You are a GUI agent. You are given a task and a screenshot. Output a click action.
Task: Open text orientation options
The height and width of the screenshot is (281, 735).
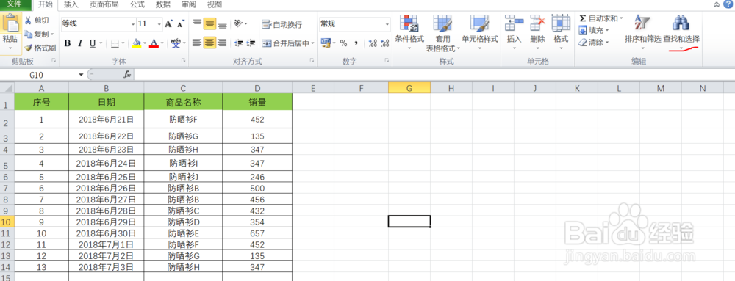click(x=239, y=23)
